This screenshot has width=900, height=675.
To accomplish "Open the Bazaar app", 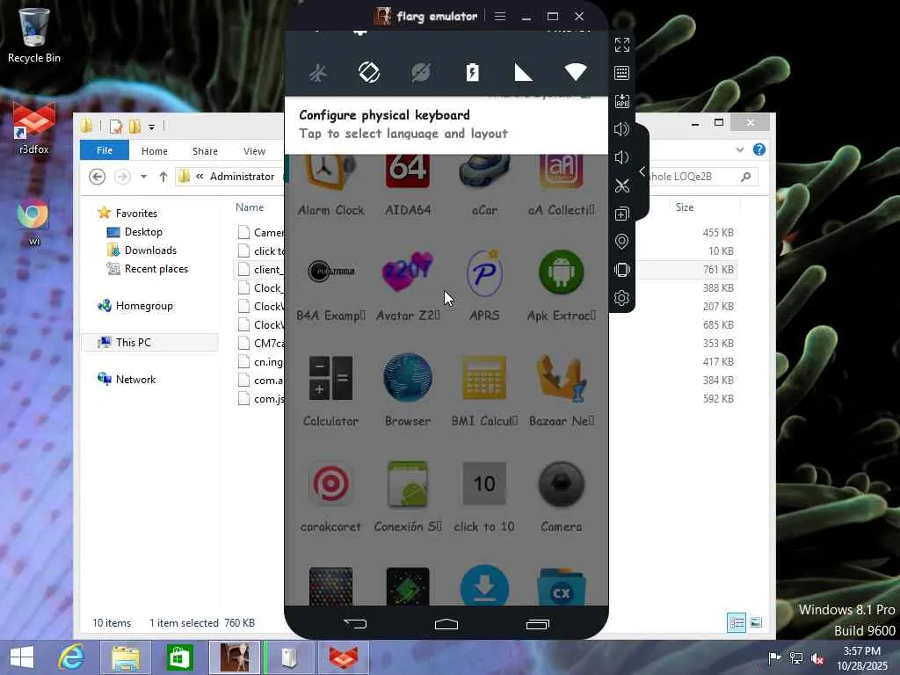I will tap(561, 391).
